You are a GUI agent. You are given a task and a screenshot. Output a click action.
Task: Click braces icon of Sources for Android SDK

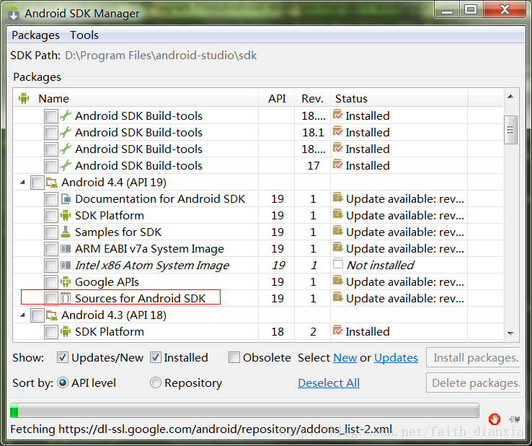66,298
